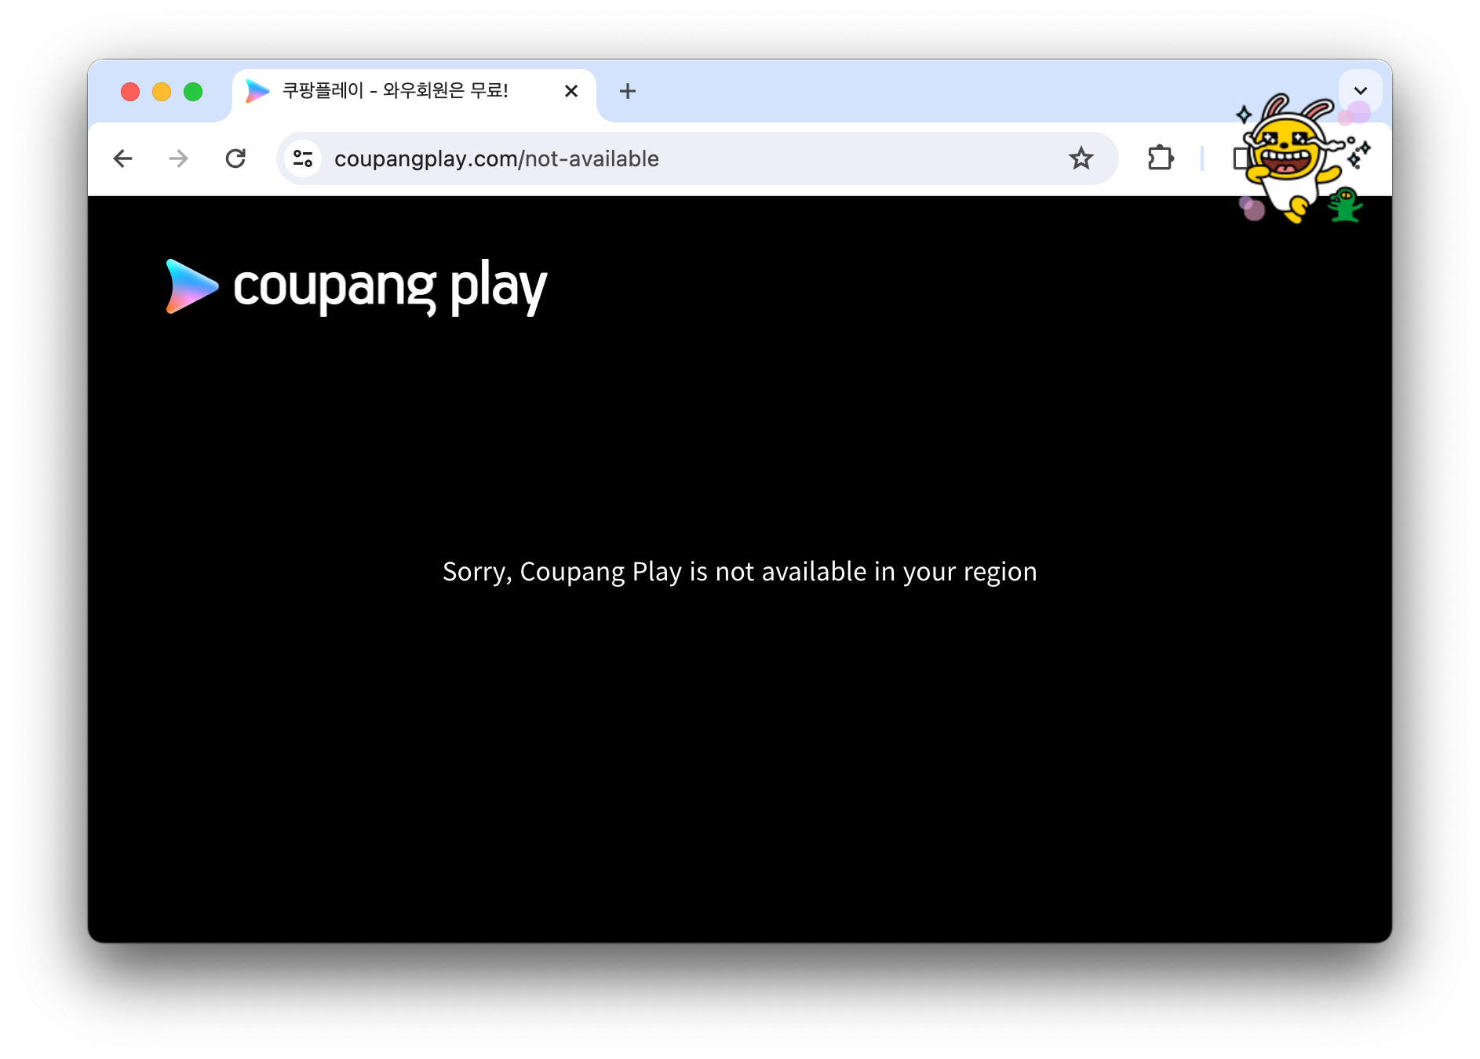Bookmark this page with the star icon
1480x1059 pixels.
[1081, 158]
